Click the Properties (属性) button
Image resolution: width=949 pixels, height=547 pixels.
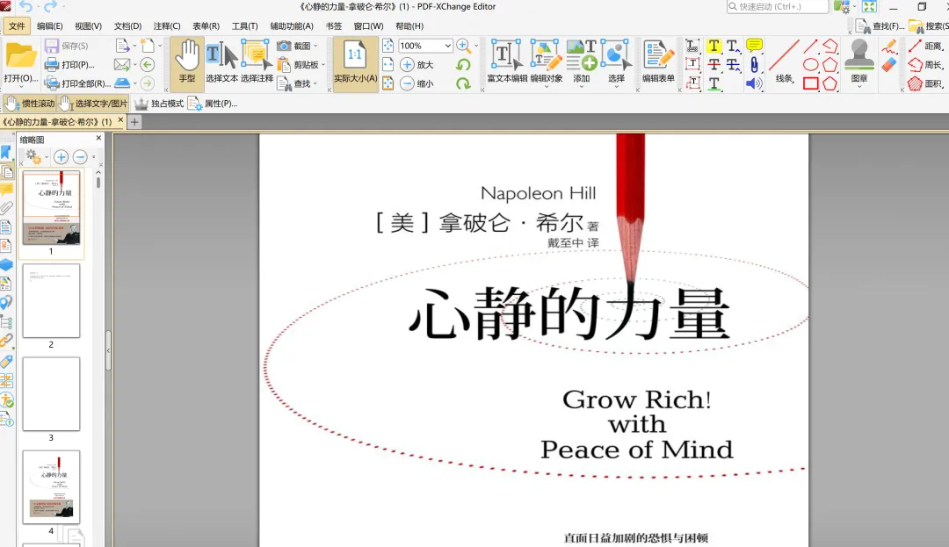[x=213, y=104]
